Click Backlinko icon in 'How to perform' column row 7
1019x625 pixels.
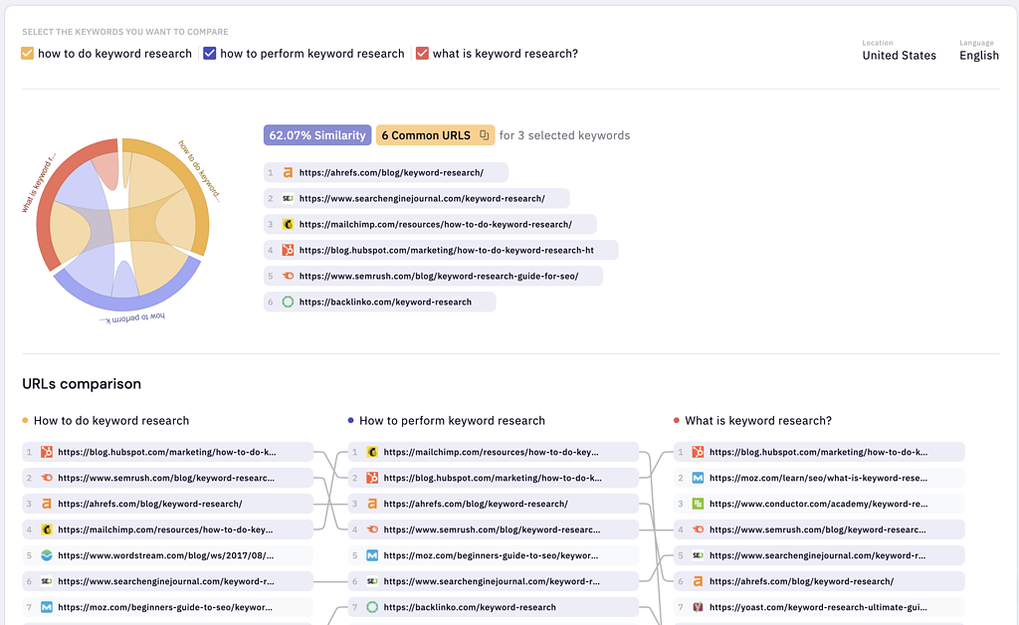point(372,607)
